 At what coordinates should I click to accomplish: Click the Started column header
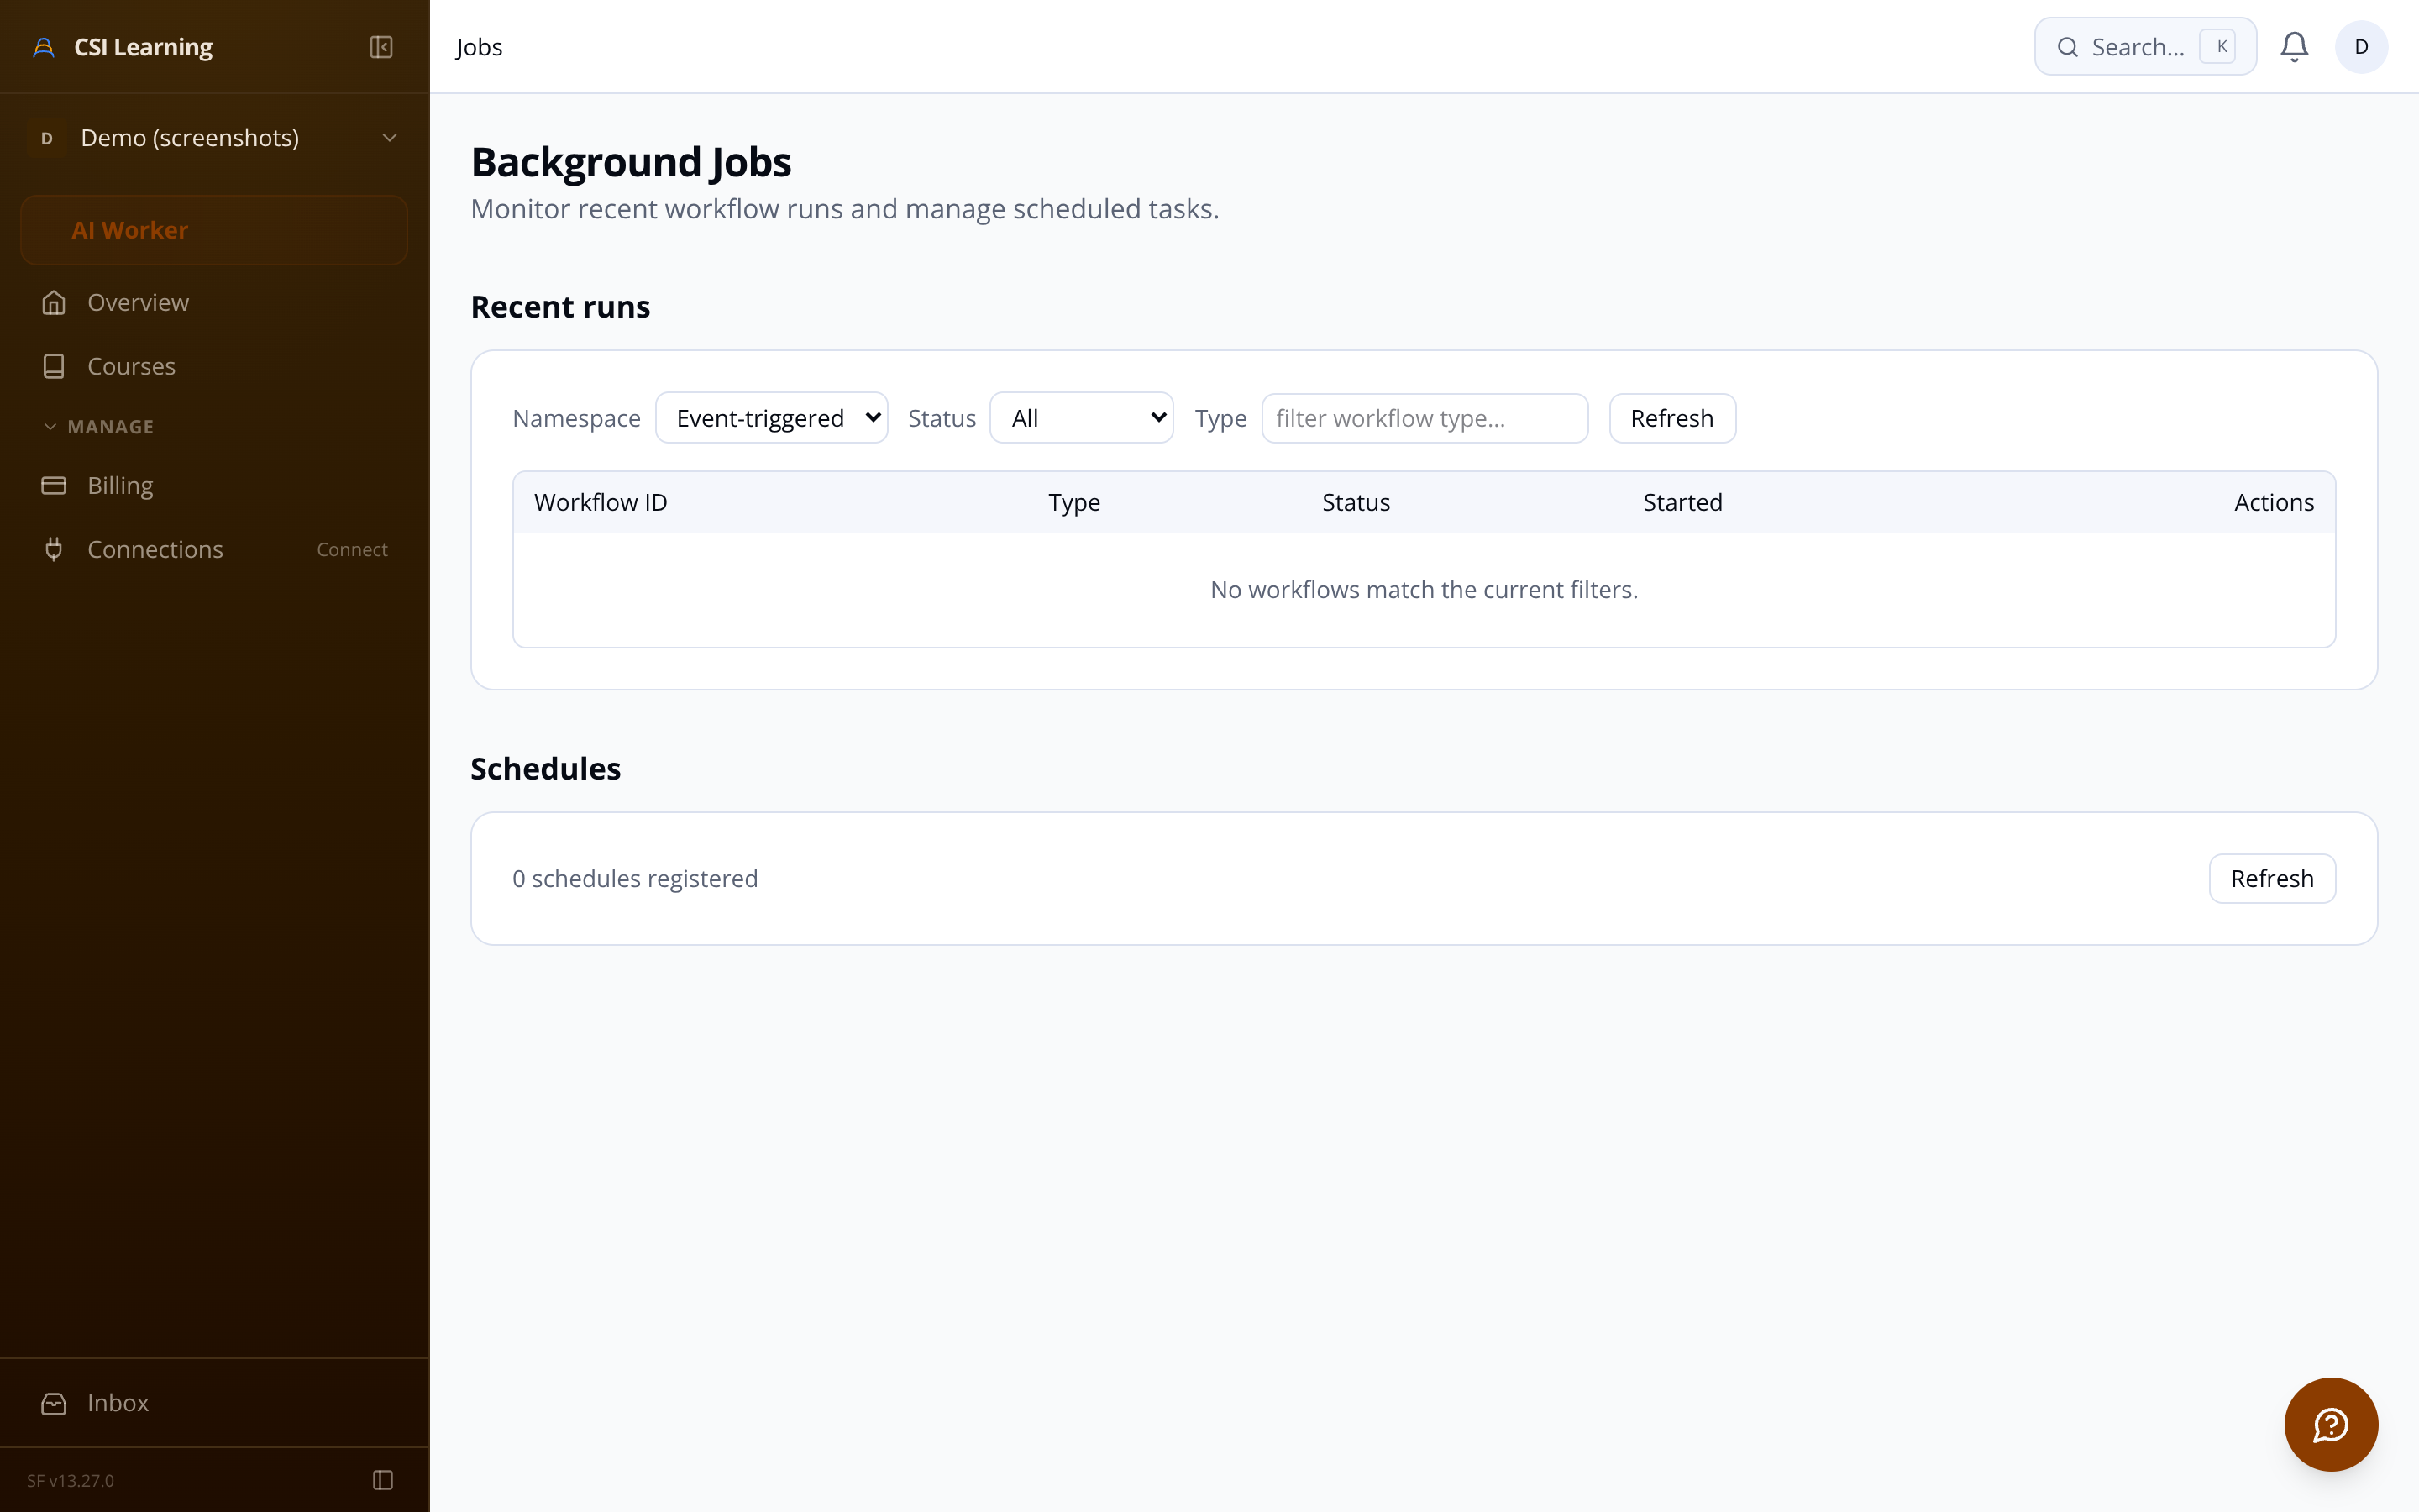1683,502
